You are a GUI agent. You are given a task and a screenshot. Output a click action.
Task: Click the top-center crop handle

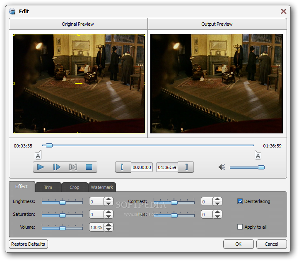pos(79,35)
